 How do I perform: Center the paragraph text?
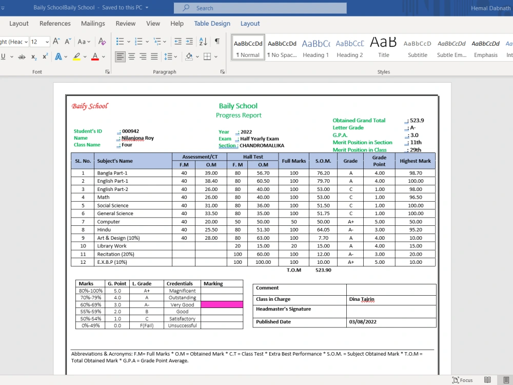131,56
